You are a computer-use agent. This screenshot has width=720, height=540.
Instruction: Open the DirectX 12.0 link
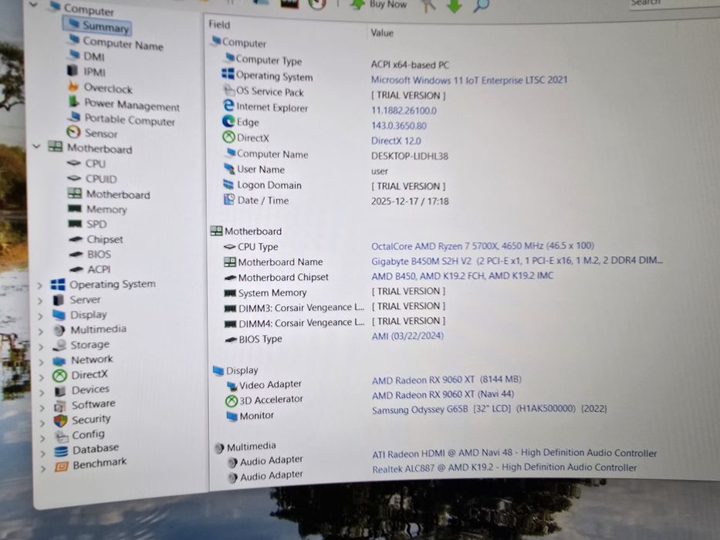tap(397, 141)
